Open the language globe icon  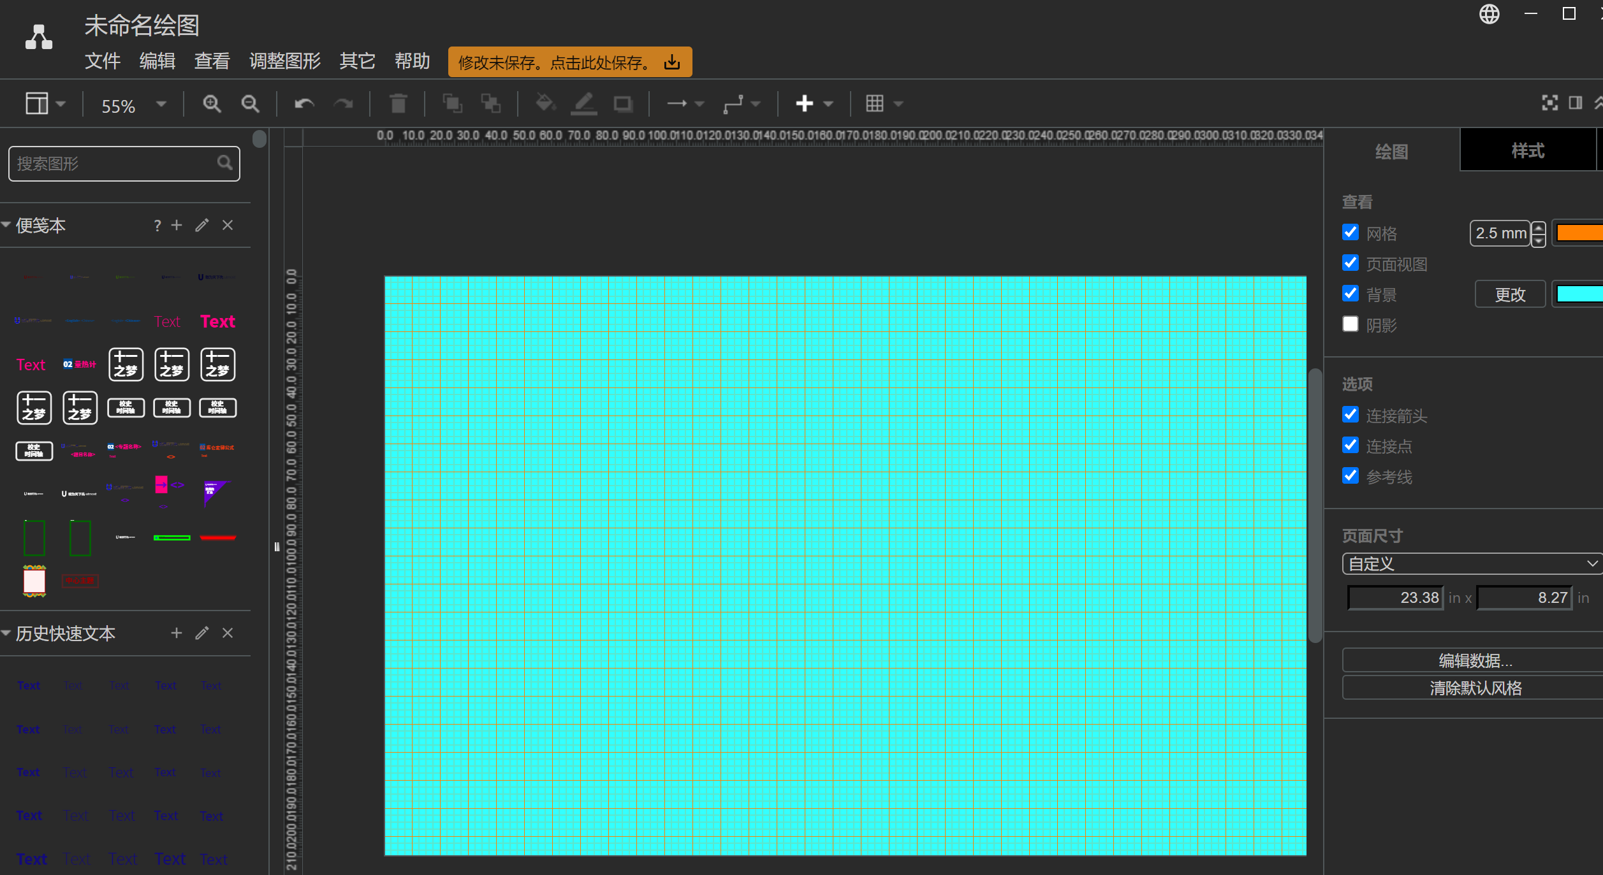[x=1490, y=13]
